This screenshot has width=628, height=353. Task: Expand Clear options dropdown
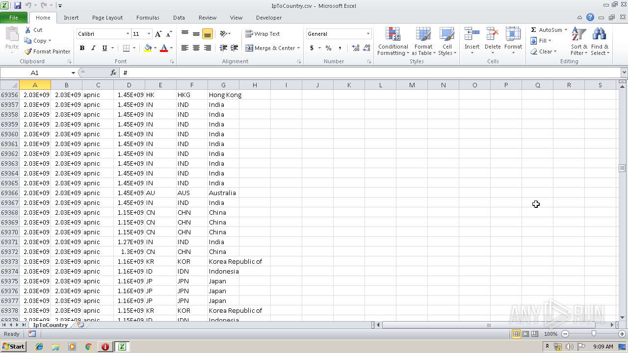point(555,51)
